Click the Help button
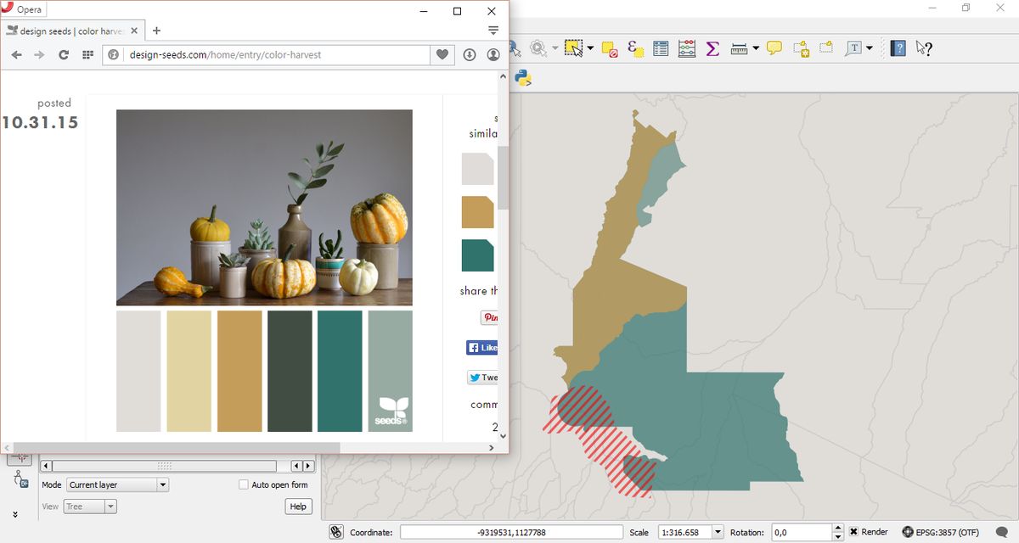 298,507
